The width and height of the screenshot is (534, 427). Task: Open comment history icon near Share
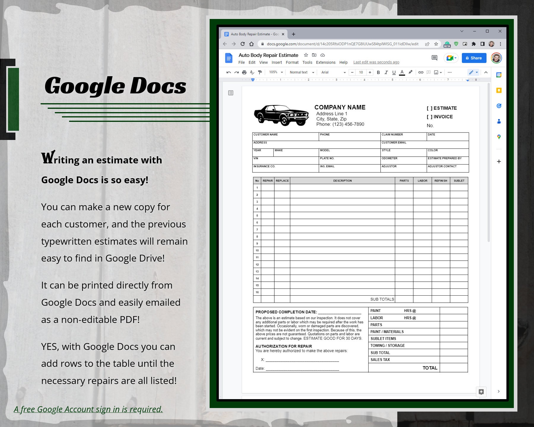[x=434, y=58]
